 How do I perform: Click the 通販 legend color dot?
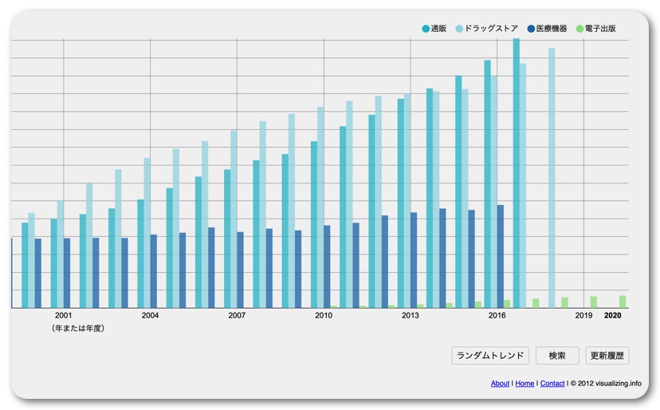tap(426, 29)
